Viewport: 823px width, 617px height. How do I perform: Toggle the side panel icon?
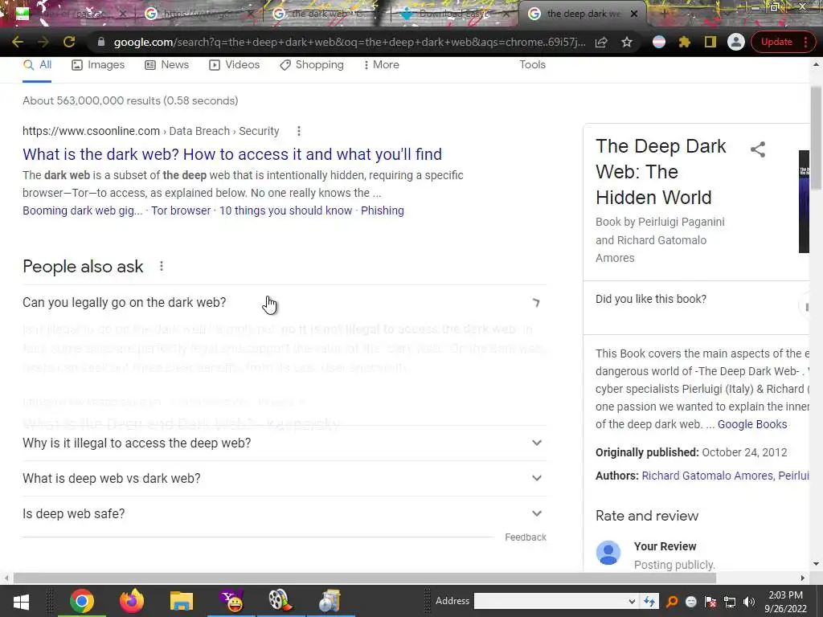[710, 42]
